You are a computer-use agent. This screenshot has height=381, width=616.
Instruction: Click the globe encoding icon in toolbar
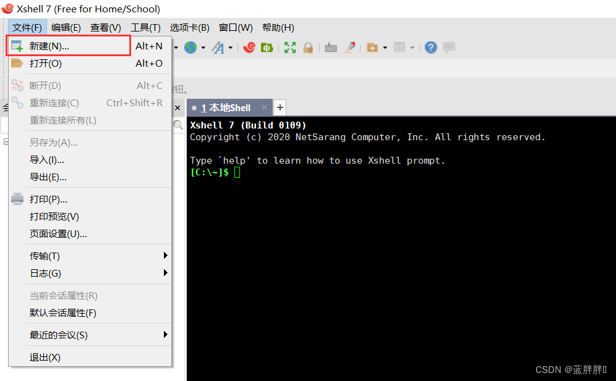click(190, 48)
